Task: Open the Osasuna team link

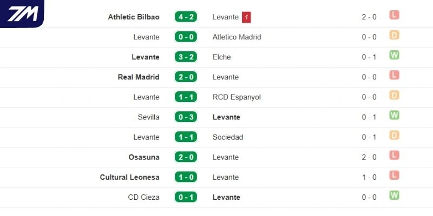Action: [143, 157]
